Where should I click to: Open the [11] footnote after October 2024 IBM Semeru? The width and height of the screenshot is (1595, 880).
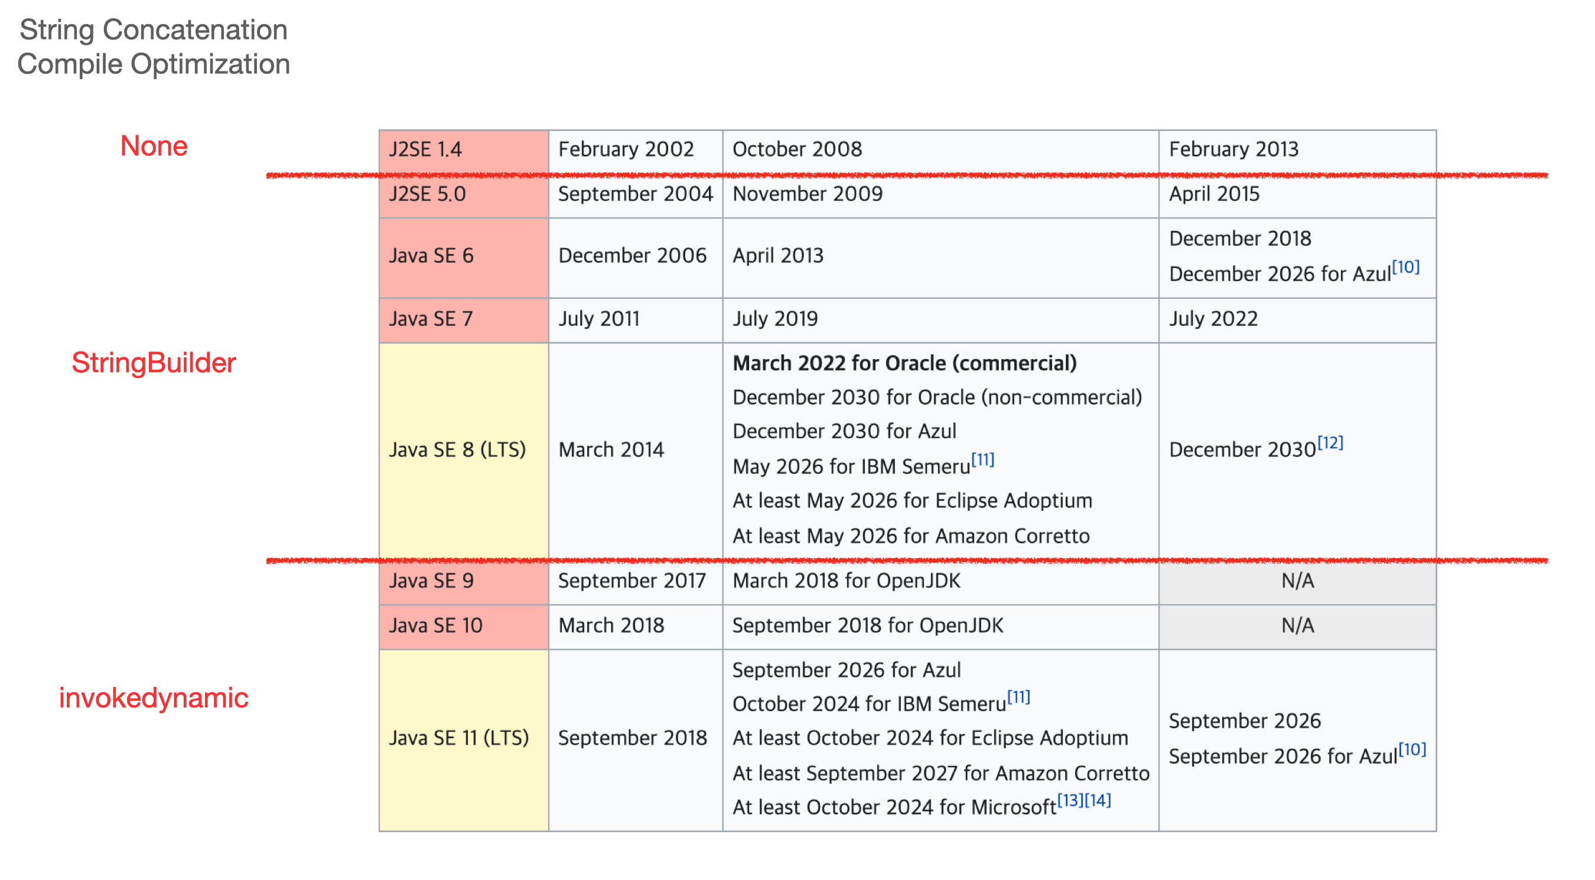1018,698
